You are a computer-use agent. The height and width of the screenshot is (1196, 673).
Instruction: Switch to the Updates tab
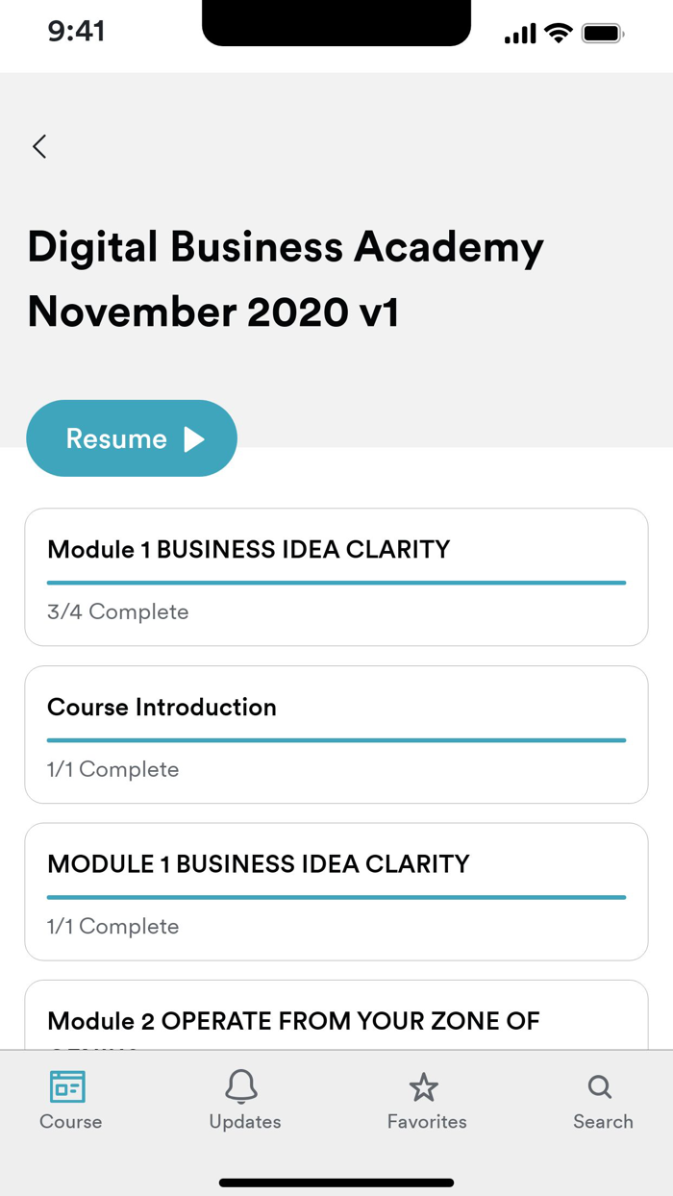243,1101
